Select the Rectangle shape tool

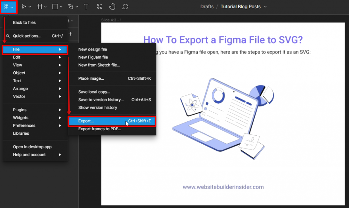[x=55, y=7]
